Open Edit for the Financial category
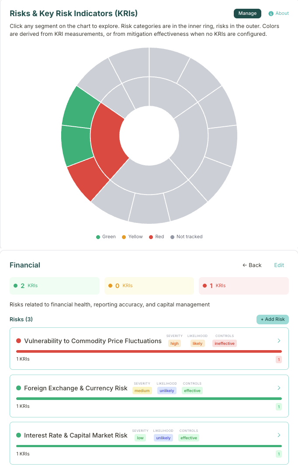This screenshot has width=298, height=476. pos(279,265)
